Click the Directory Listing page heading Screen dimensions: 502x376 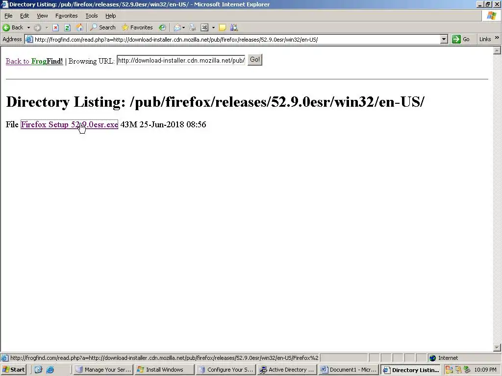coord(215,102)
